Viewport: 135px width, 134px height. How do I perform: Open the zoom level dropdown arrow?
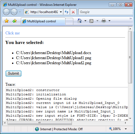(126, 129)
